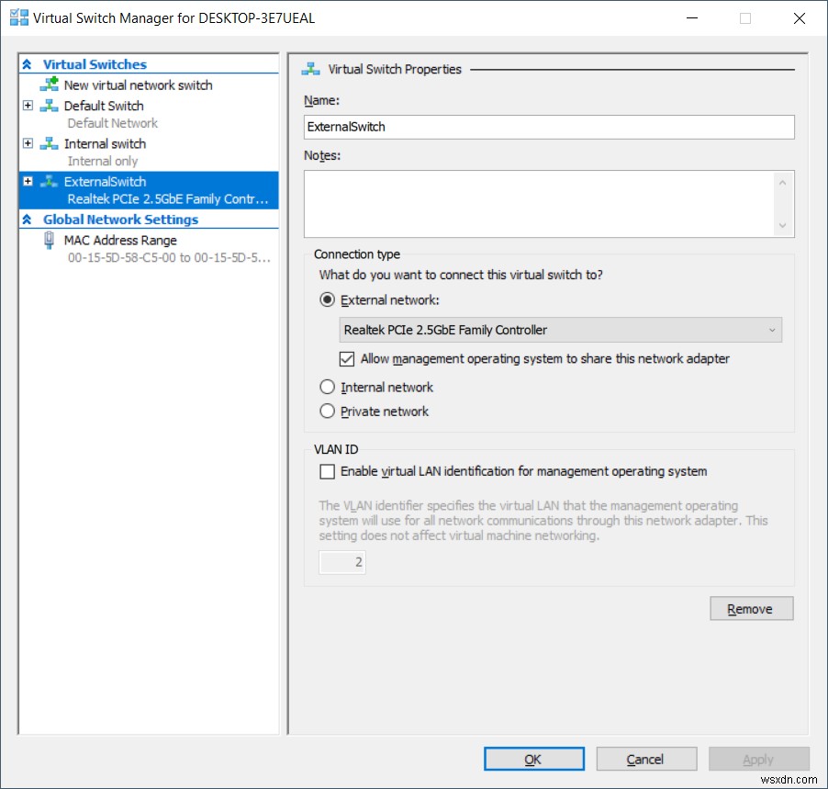Collapse the Global Network Settings section
The width and height of the screenshot is (828, 789).
[25, 220]
